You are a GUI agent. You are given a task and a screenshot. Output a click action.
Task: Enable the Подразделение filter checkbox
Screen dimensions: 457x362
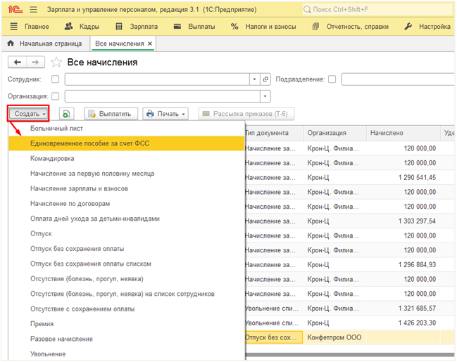(332, 79)
